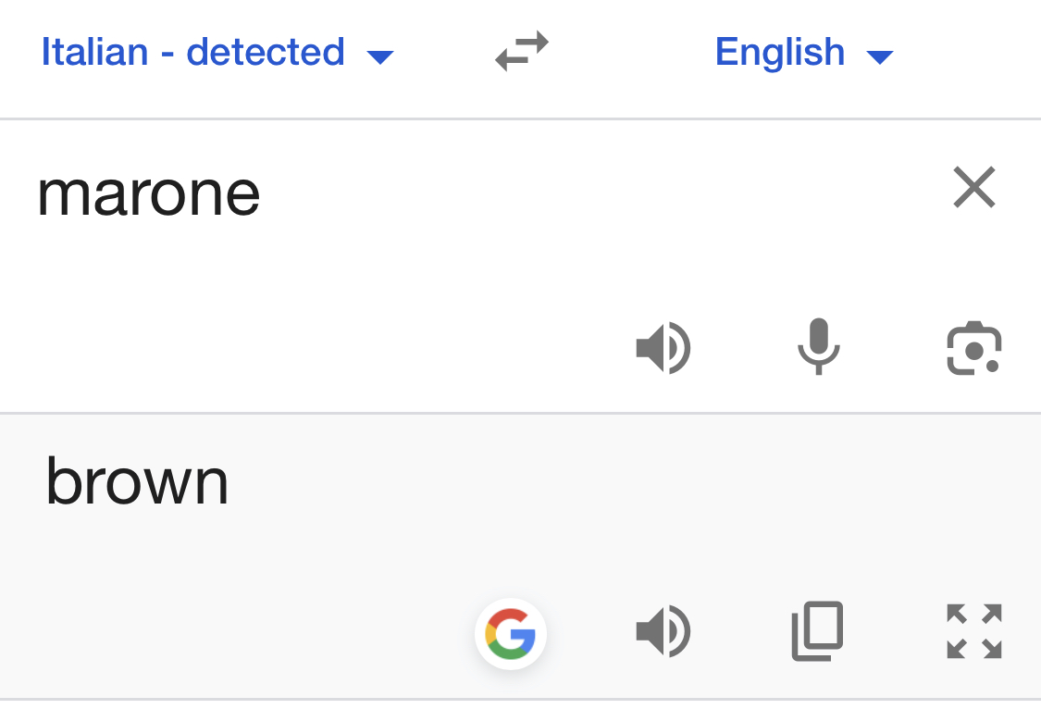Copy the translation to clipboard
This screenshot has width=1041, height=709.
[x=818, y=632]
